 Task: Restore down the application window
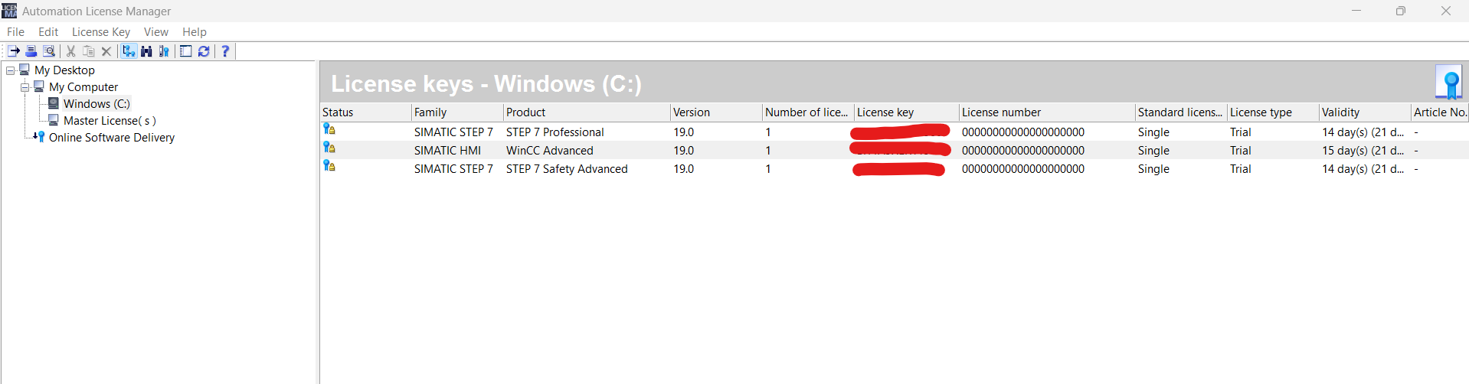coord(1401,11)
